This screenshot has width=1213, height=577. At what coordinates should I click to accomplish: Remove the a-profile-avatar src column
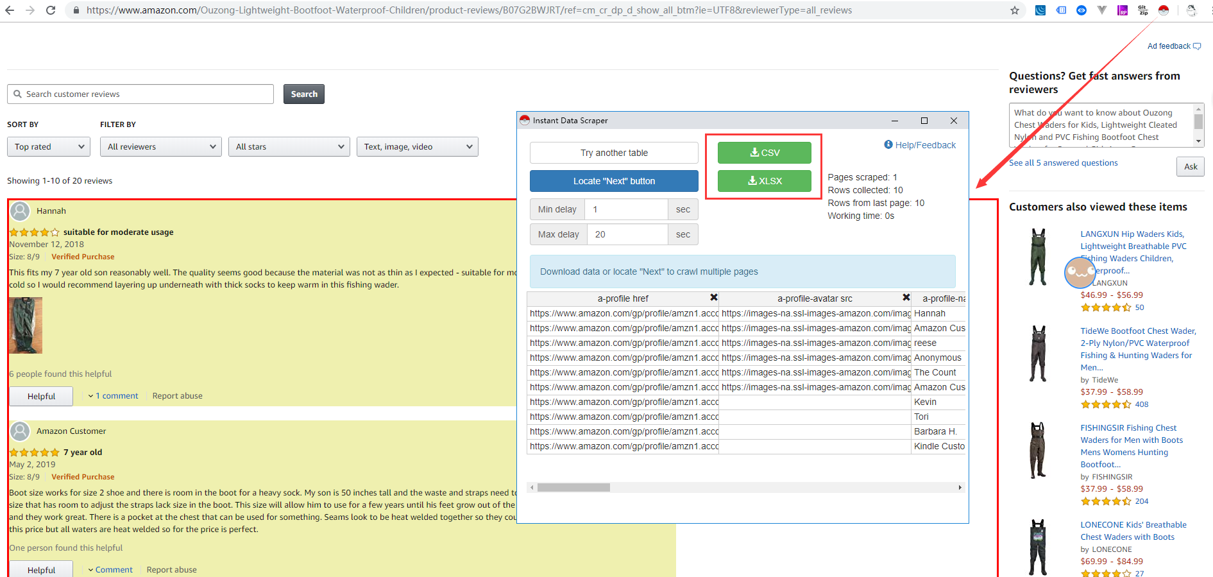click(906, 297)
